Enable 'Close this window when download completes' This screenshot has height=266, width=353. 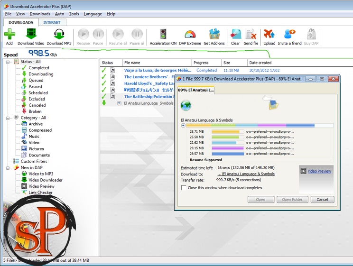pos(184,188)
